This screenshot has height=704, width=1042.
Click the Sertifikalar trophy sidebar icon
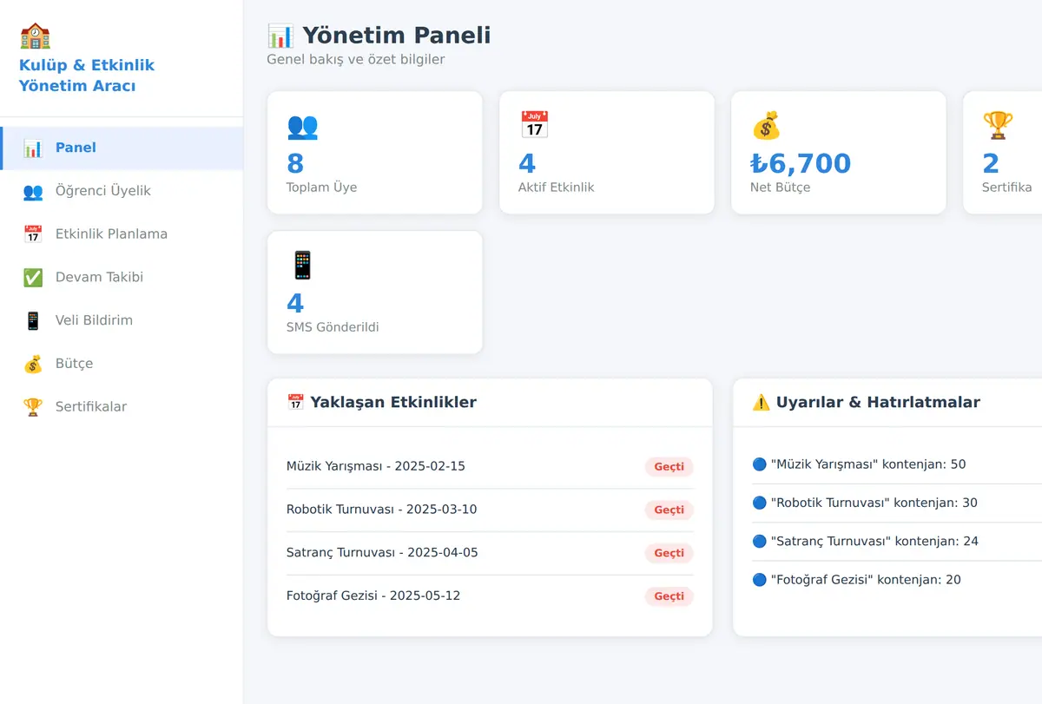(33, 407)
